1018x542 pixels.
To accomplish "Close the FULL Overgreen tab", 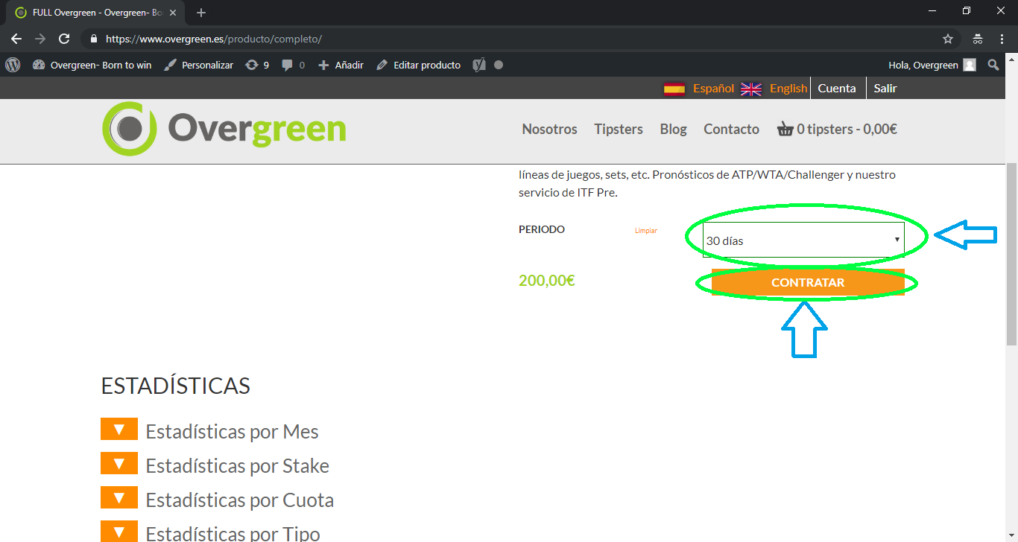I will [173, 13].
